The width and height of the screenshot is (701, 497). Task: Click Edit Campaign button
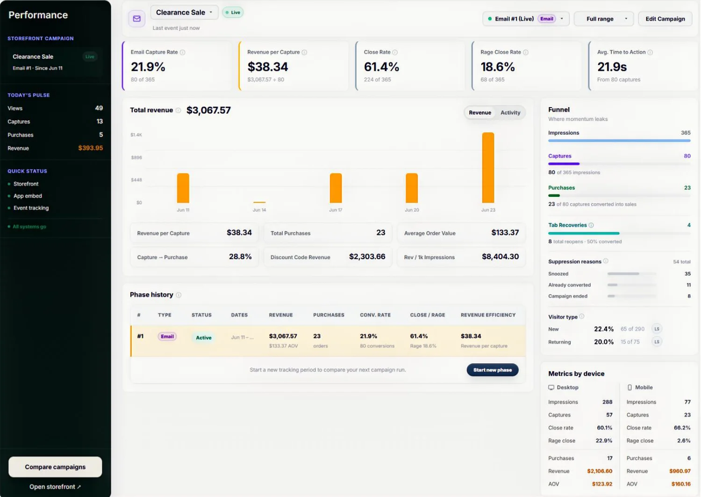(x=665, y=19)
